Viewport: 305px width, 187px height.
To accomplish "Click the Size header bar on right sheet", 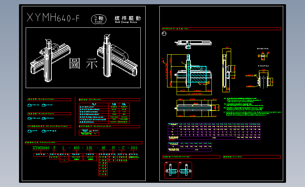I will point(222,29).
